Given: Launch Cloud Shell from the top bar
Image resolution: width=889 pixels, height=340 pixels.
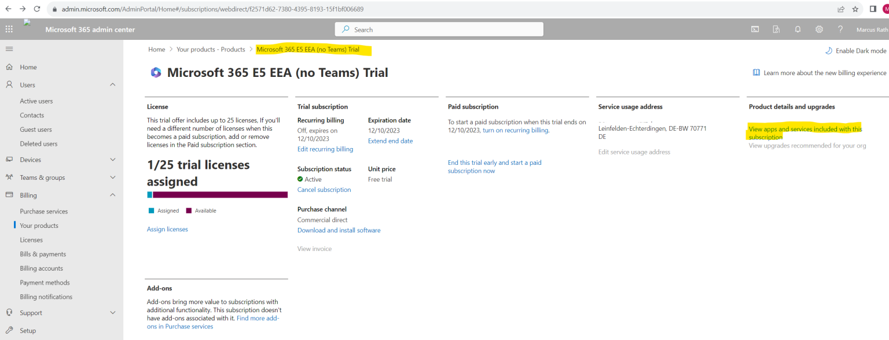Looking at the screenshot, I should (x=755, y=29).
